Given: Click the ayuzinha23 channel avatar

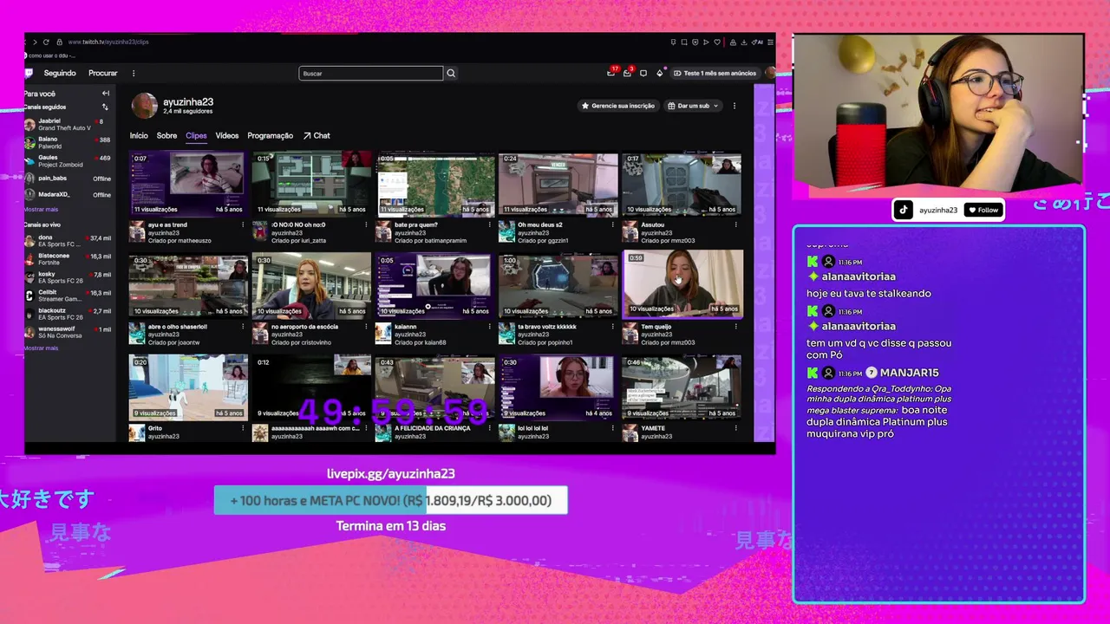Looking at the screenshot, I should coord(144,106).
